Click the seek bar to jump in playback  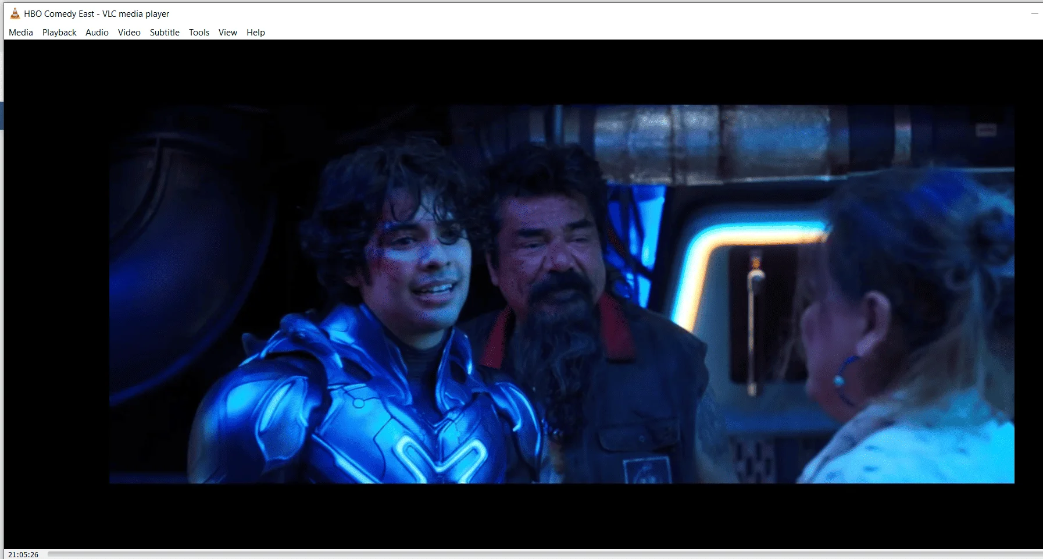545,554
